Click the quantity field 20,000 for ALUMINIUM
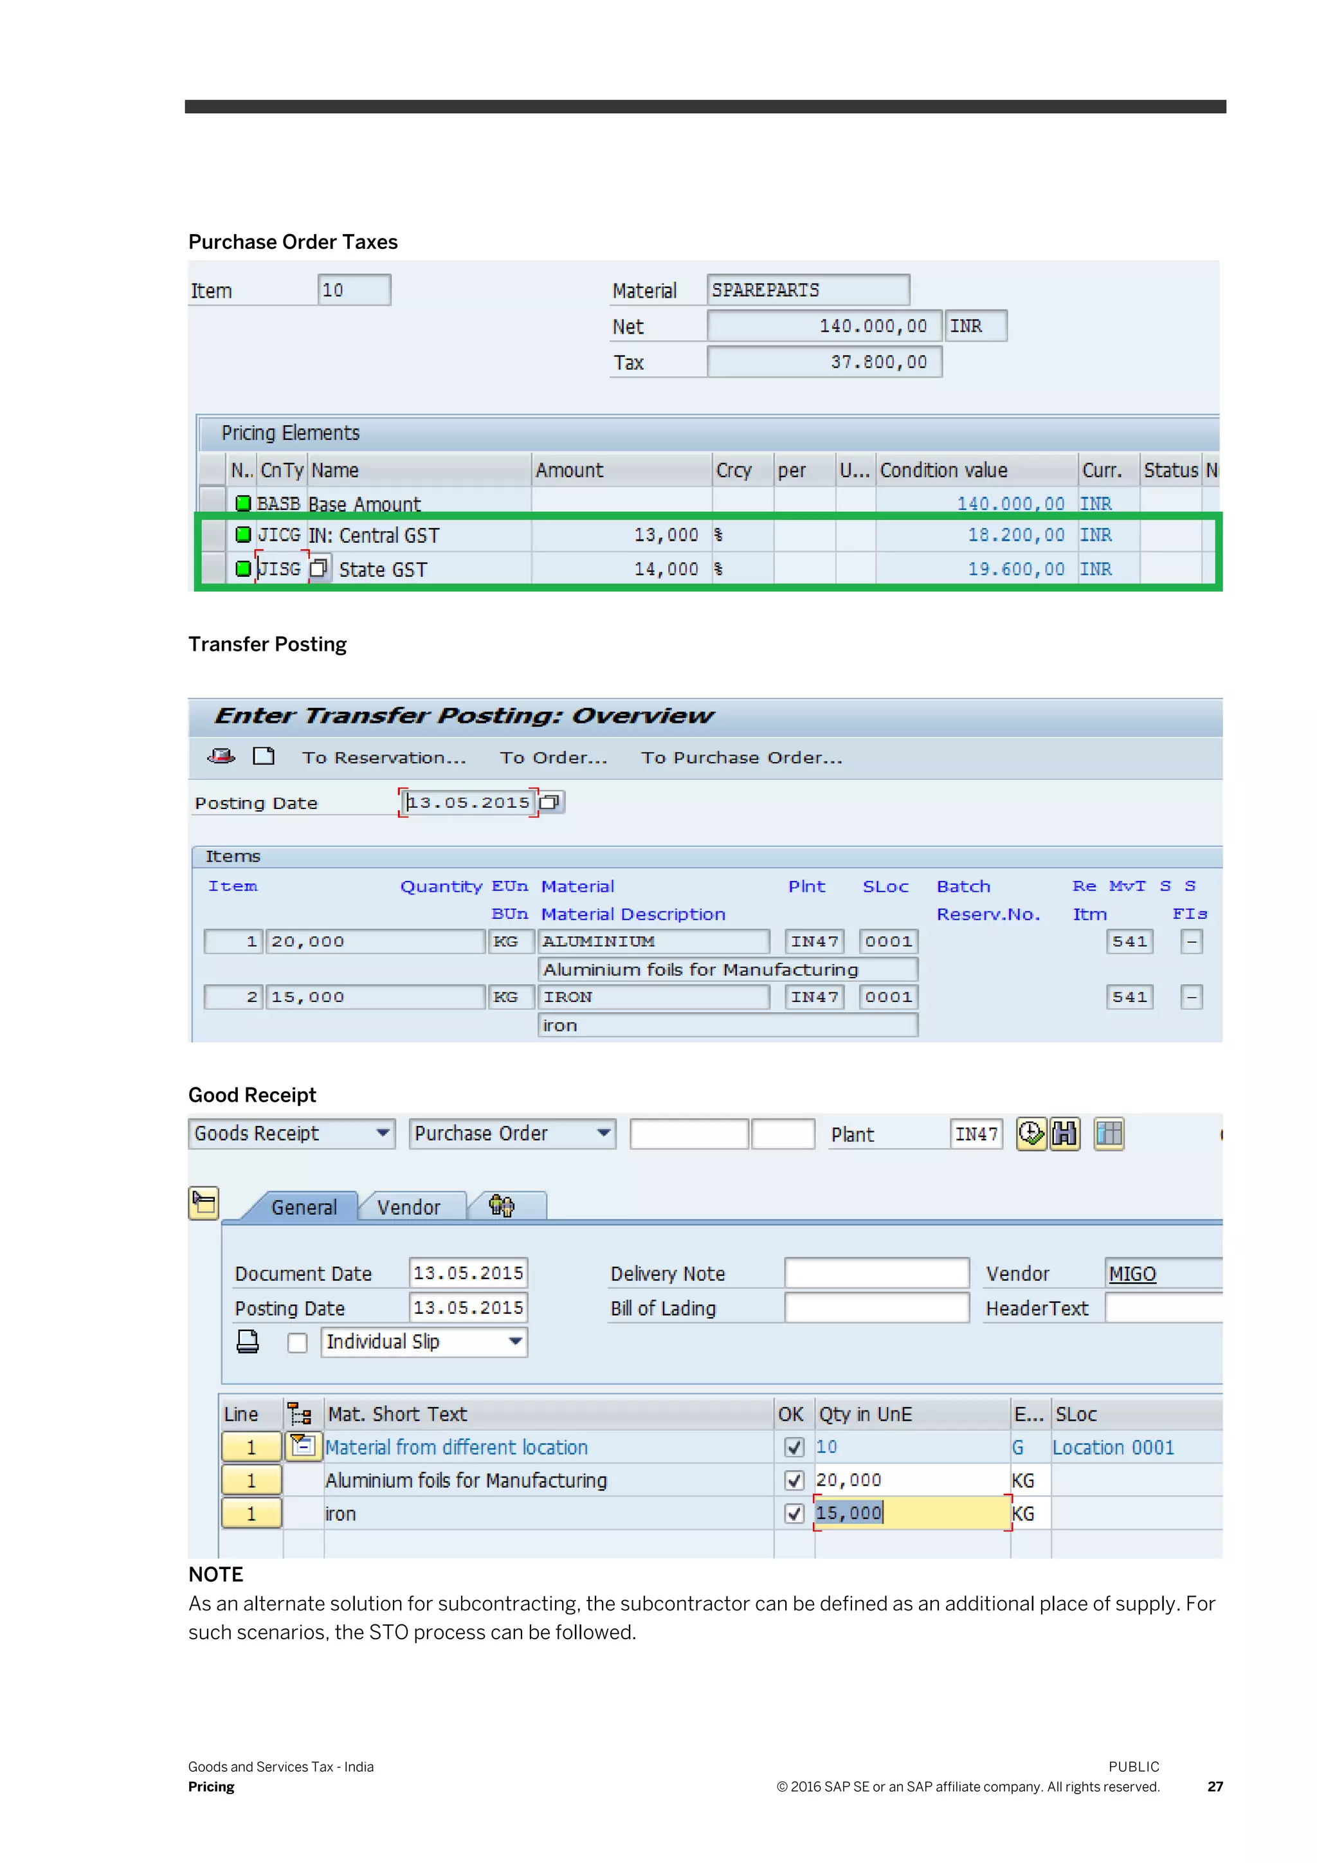Viewport: 1317px width, 1863px height. 375,941
